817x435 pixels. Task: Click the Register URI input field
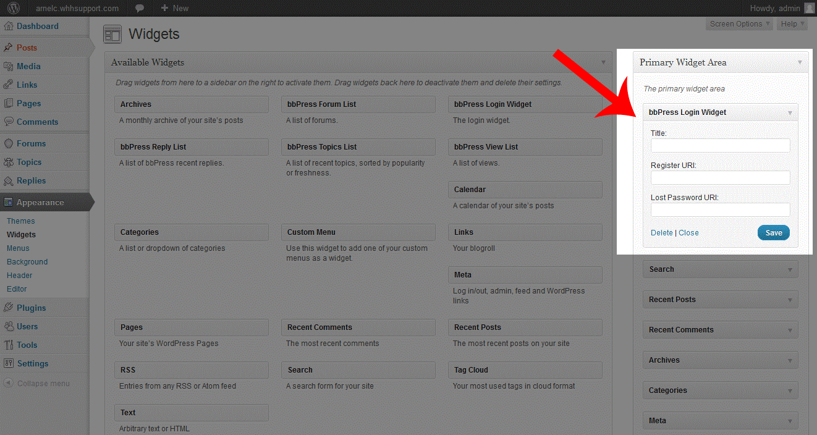click(x=720, y=178)
